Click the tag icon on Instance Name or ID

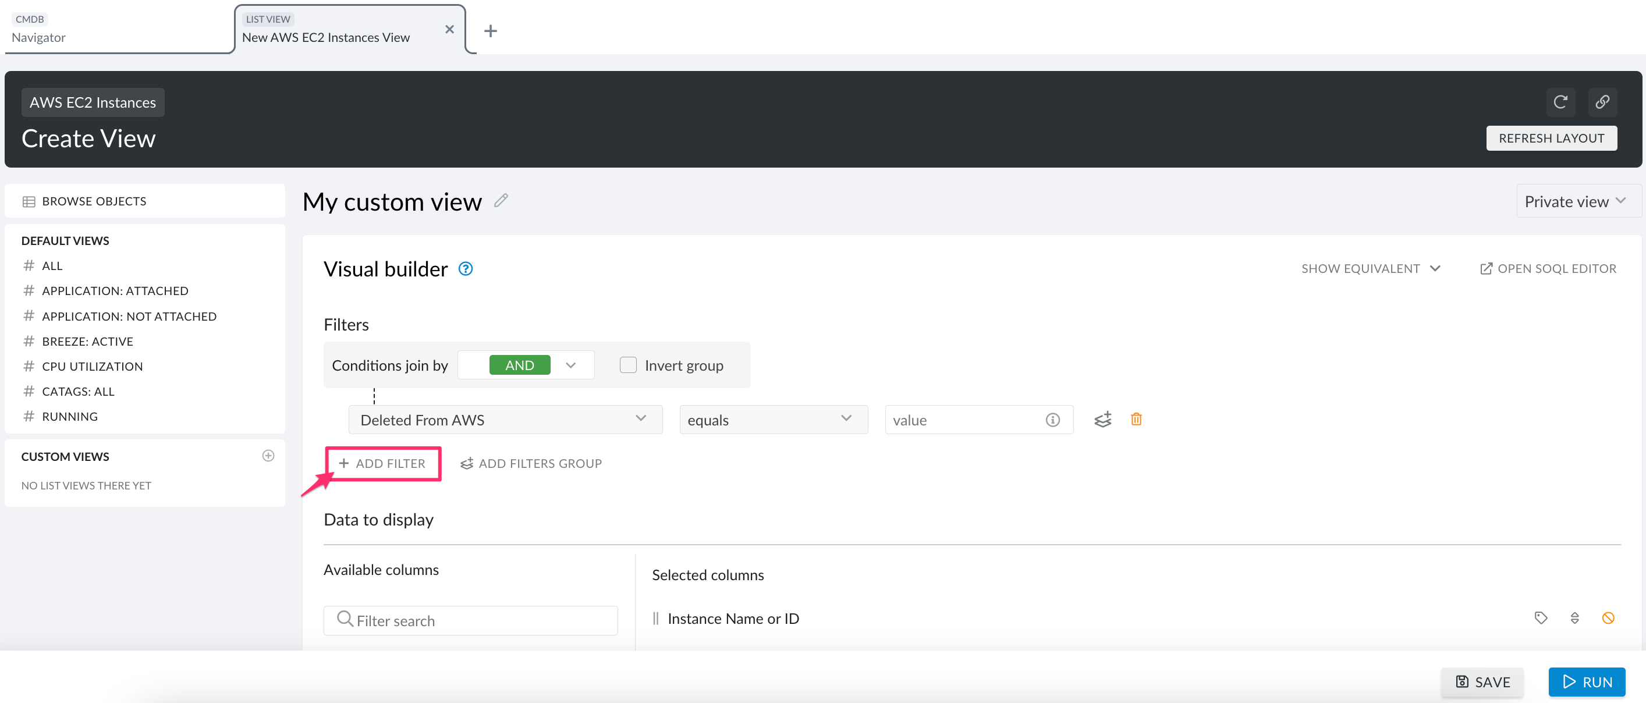coord(1541,618)
